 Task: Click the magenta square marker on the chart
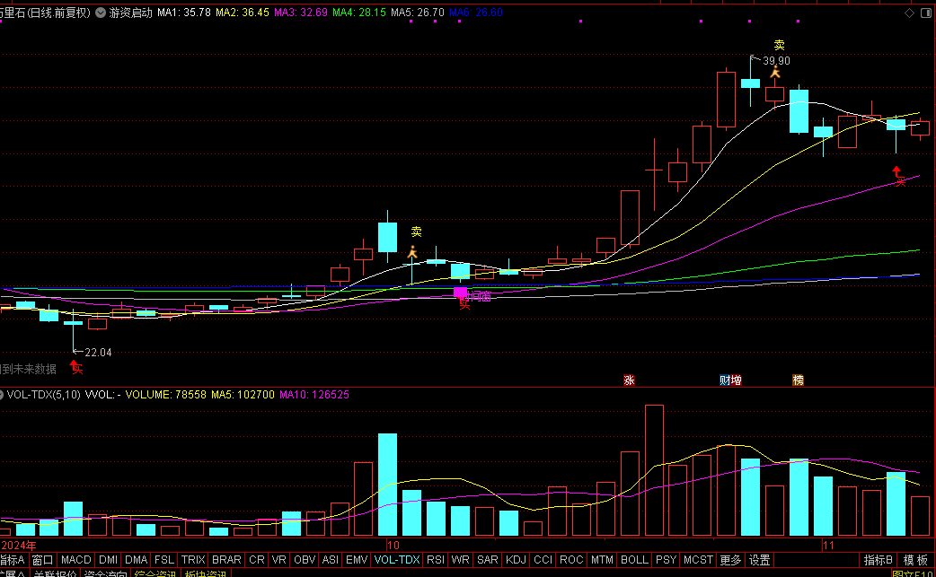pos(460,292)
